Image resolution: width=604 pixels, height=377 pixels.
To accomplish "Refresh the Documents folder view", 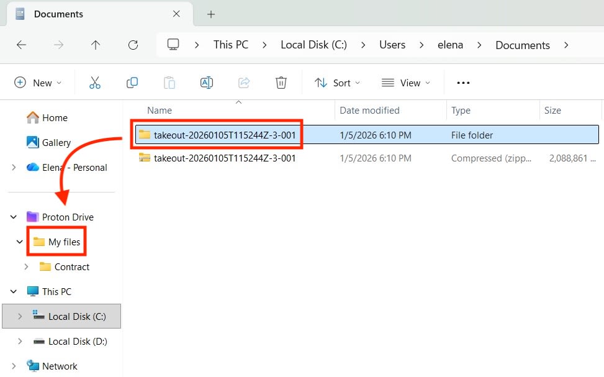I will pos(133,45).
